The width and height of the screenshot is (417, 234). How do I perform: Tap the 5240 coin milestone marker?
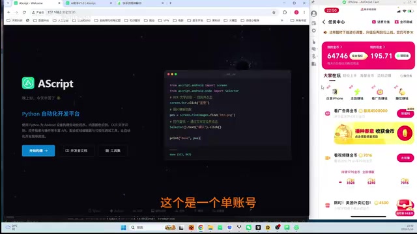coord(371,182)
